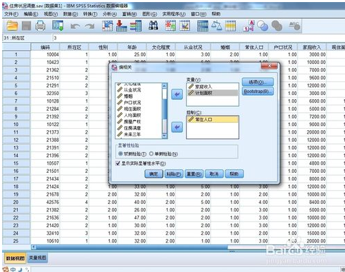345x272 pixels.
Task: Click the Undo arrow in the toolbar
Action: click(x=75, y=26)
